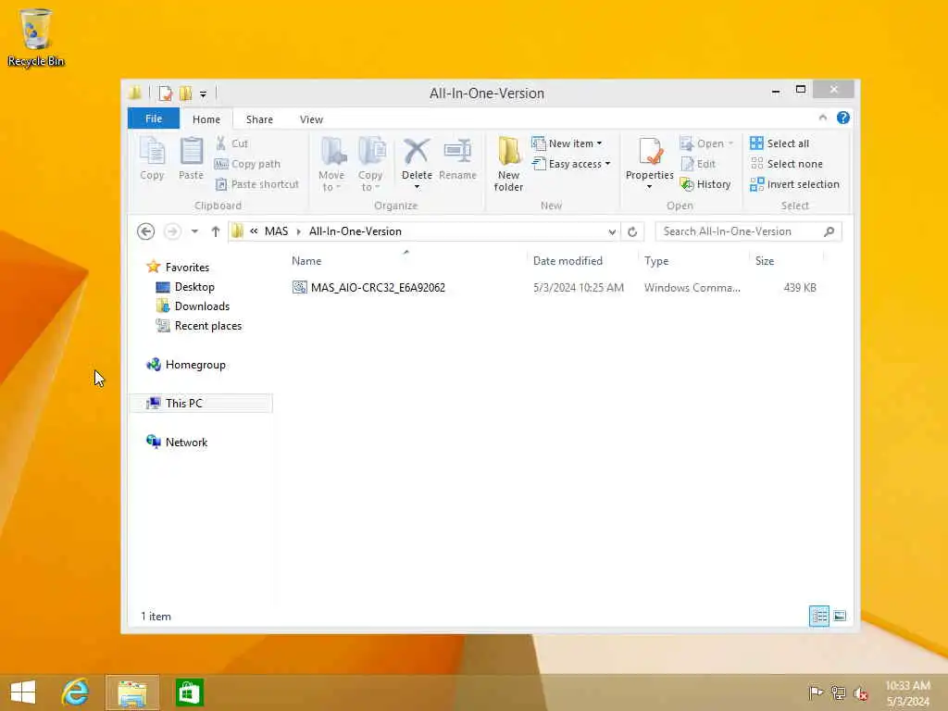Open the Start menu Windows logo

(23, 692)
